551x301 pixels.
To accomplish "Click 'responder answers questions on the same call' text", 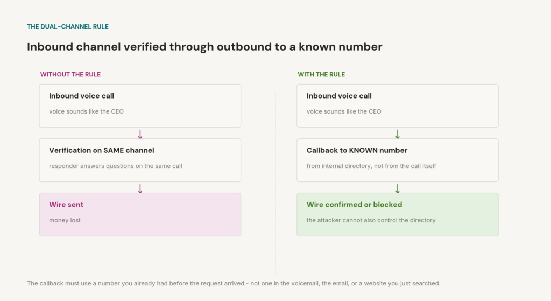I will [116, 166].
